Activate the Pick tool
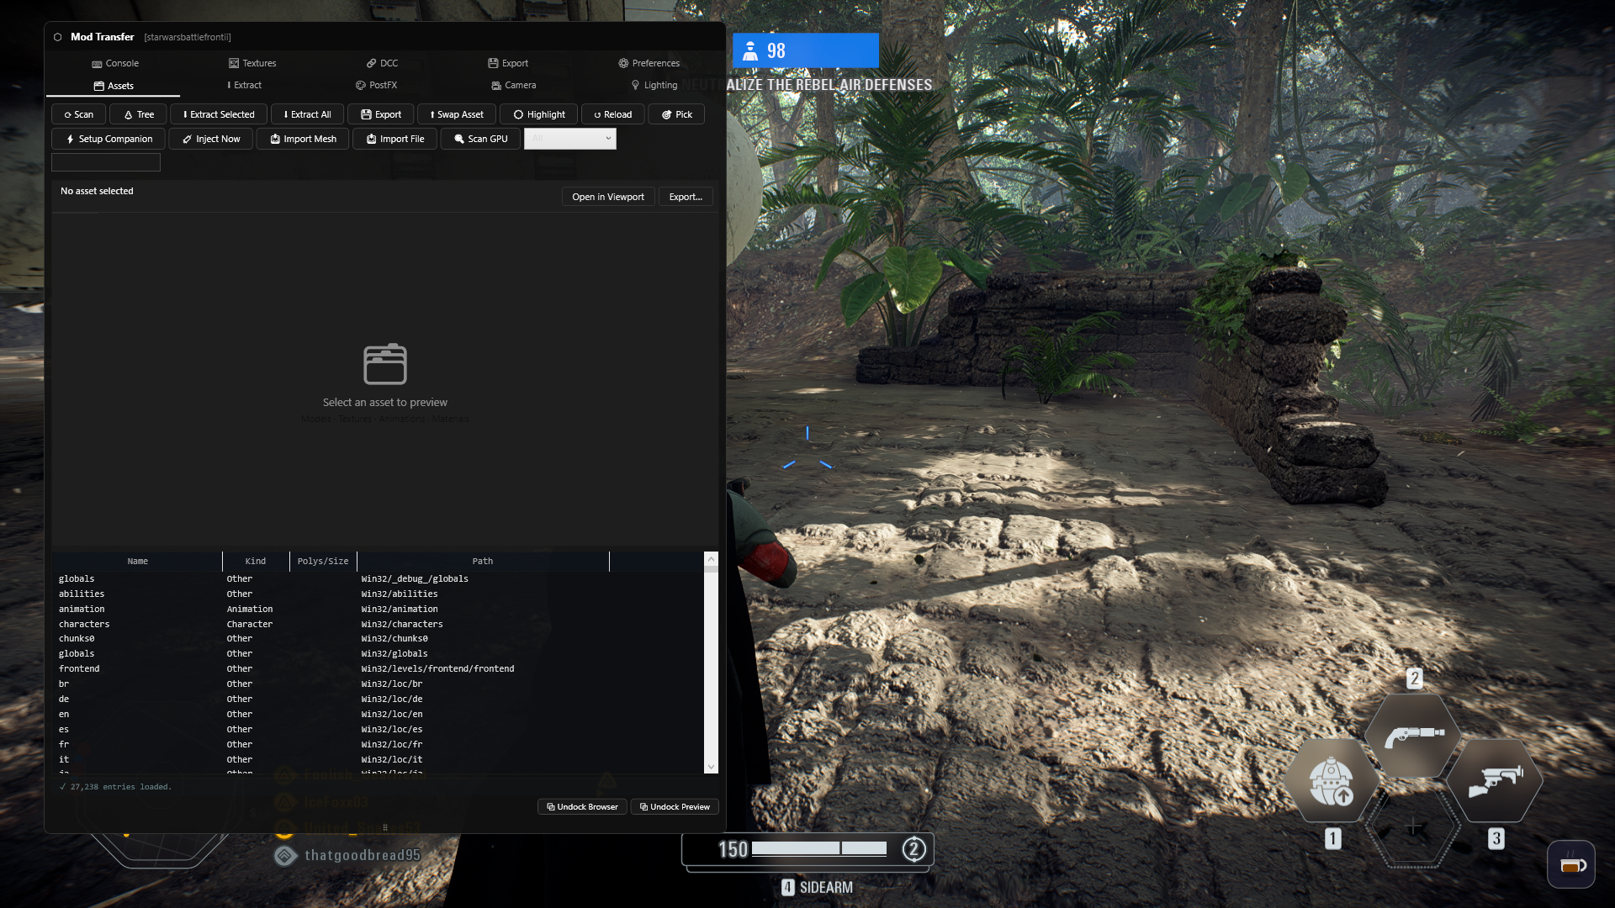 tap(675, 114)
